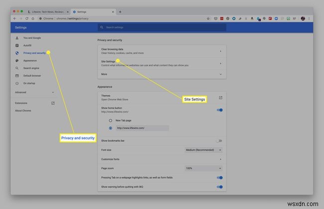The image size is (324, 209).
Task: Expand the Advanced section in sidebar
Action: click(34, 93)
